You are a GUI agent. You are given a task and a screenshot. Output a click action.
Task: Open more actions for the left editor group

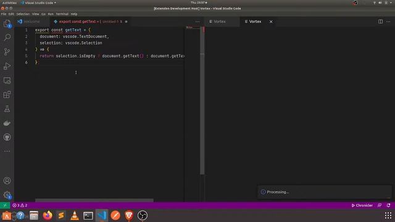point(197,22)
